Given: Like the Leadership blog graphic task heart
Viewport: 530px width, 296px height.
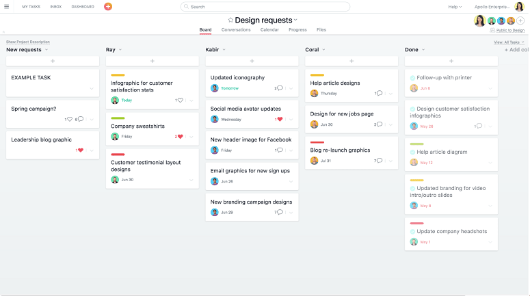Looking at the screenshot, I should point(80,150).
